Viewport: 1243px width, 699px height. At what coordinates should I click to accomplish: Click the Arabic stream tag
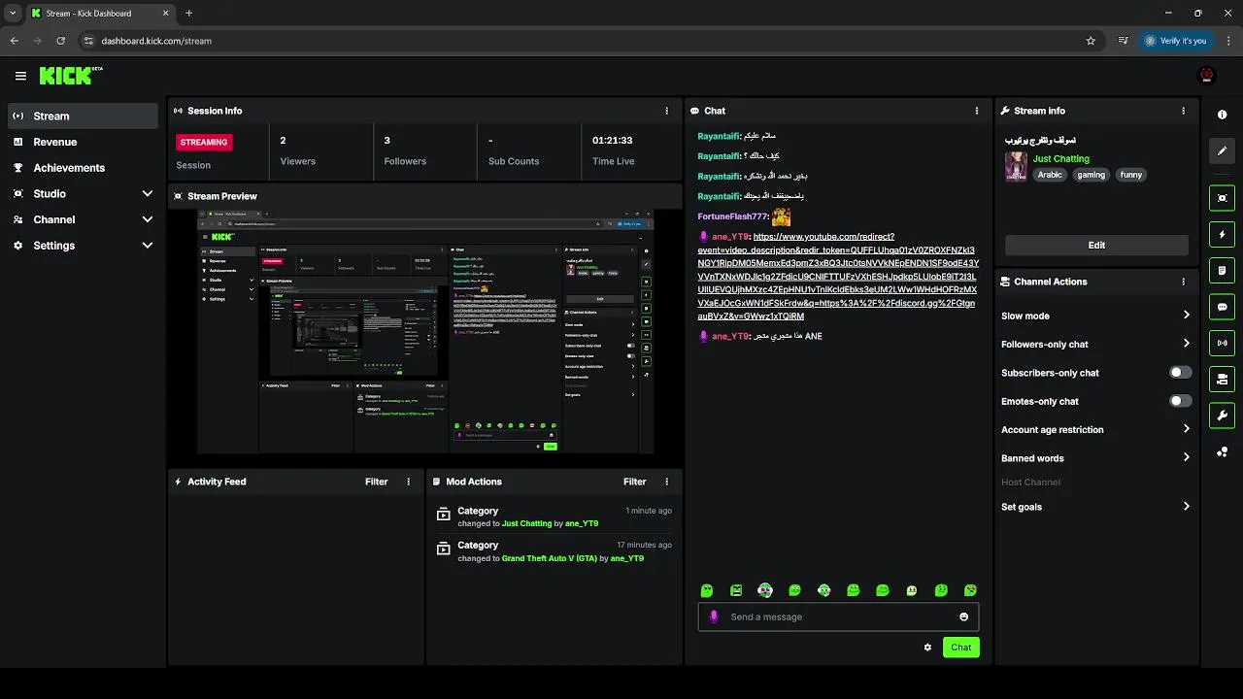point(1050,175)
